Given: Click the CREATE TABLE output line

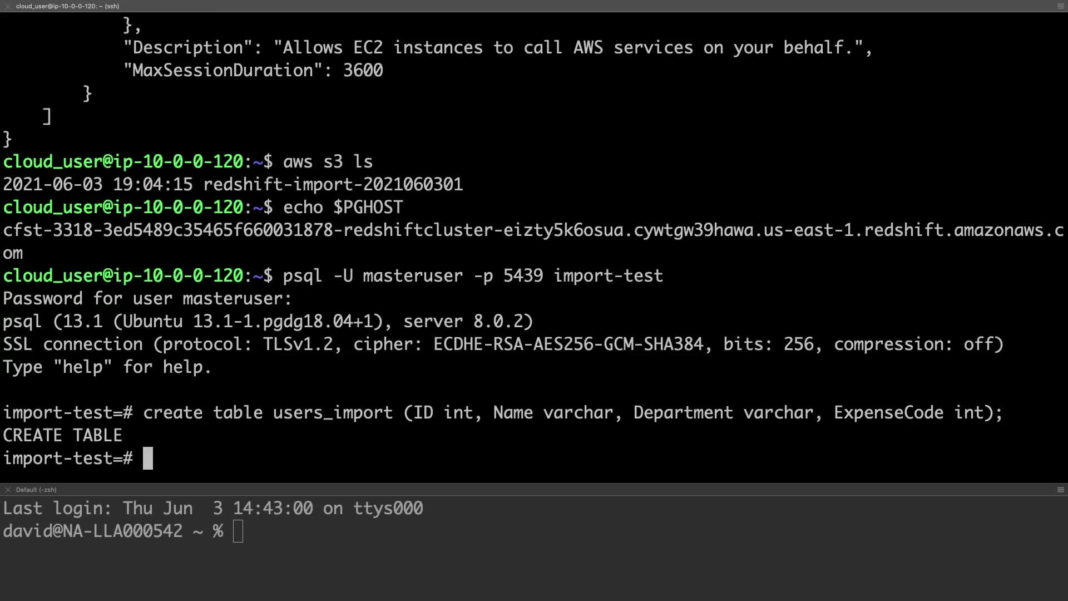Looking at the screenshot, I should 62,436.
